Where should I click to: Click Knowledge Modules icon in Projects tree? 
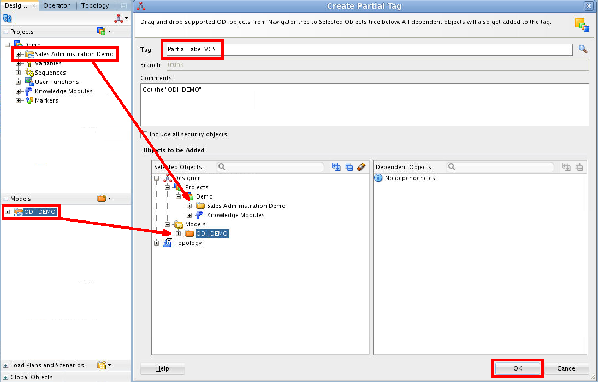[x=28, y=91]
